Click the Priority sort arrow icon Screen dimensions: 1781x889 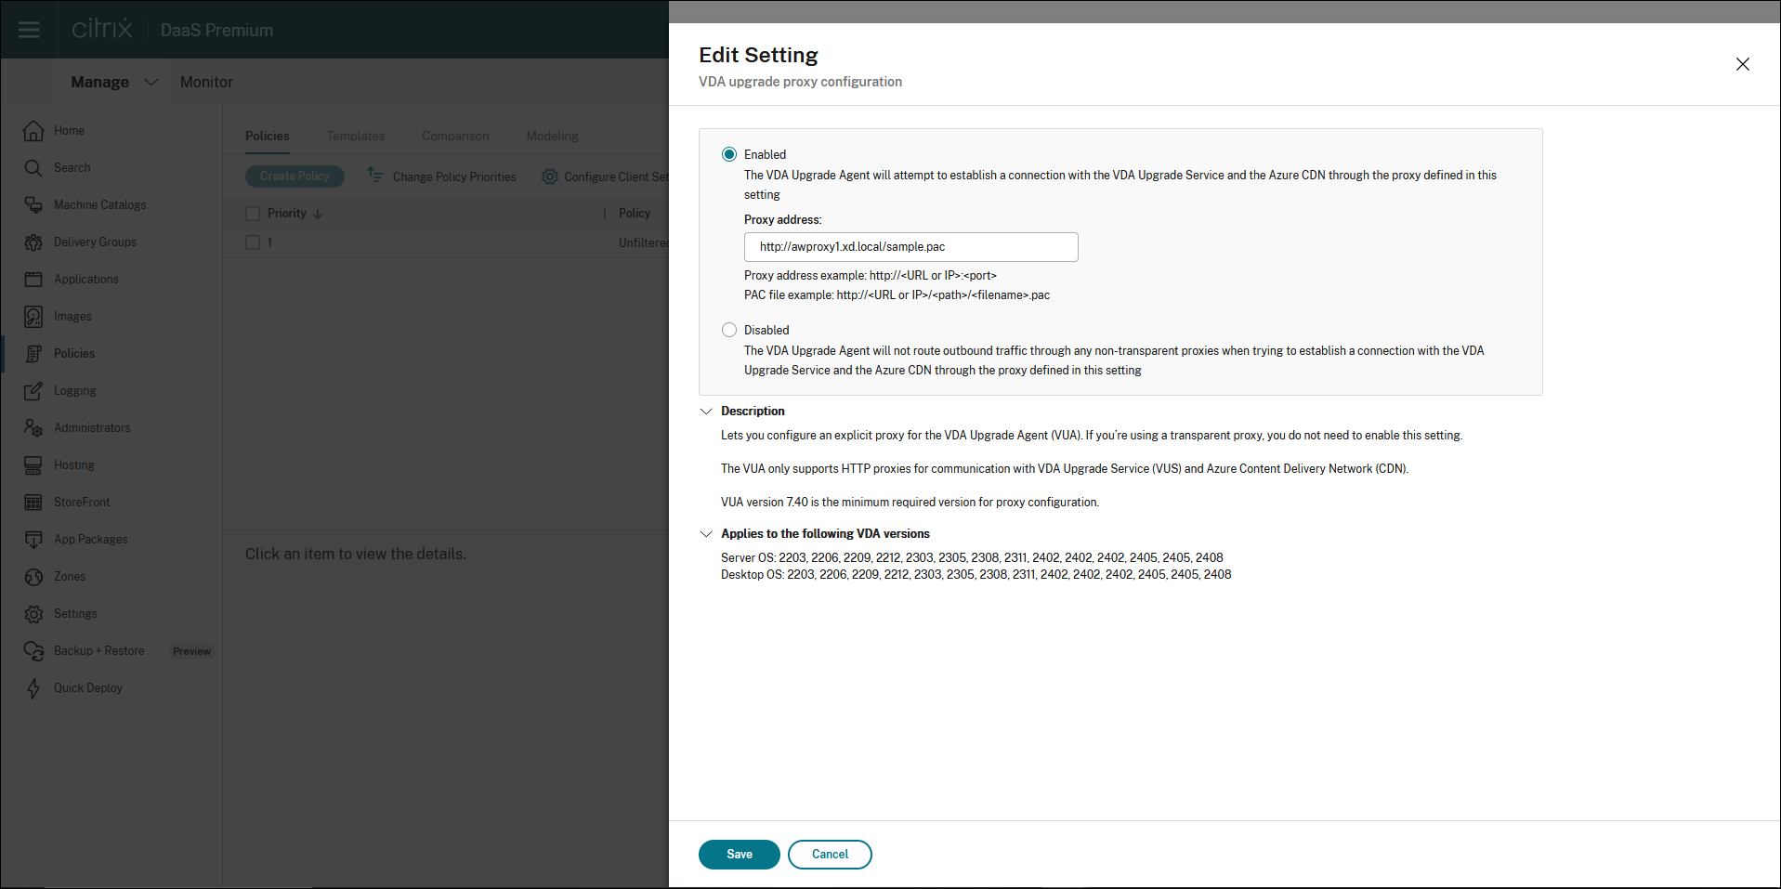tap(318, 214)
